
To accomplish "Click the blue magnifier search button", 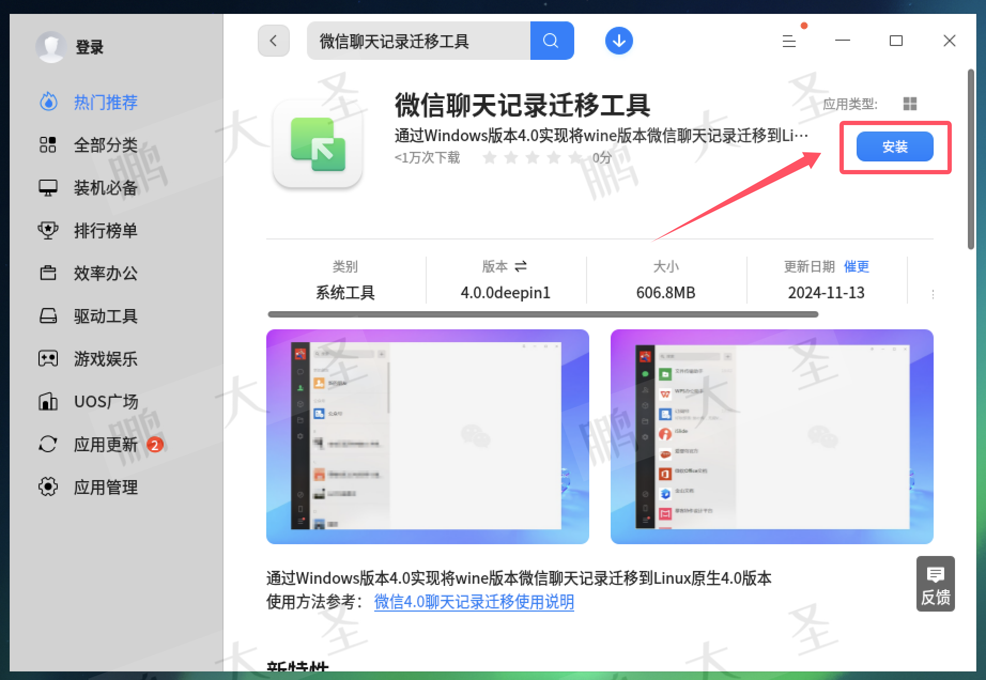I will coord(552,41).
